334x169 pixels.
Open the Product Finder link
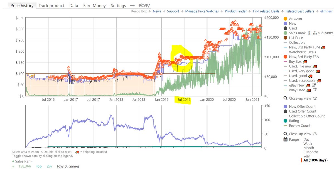[x=236, y=11]
